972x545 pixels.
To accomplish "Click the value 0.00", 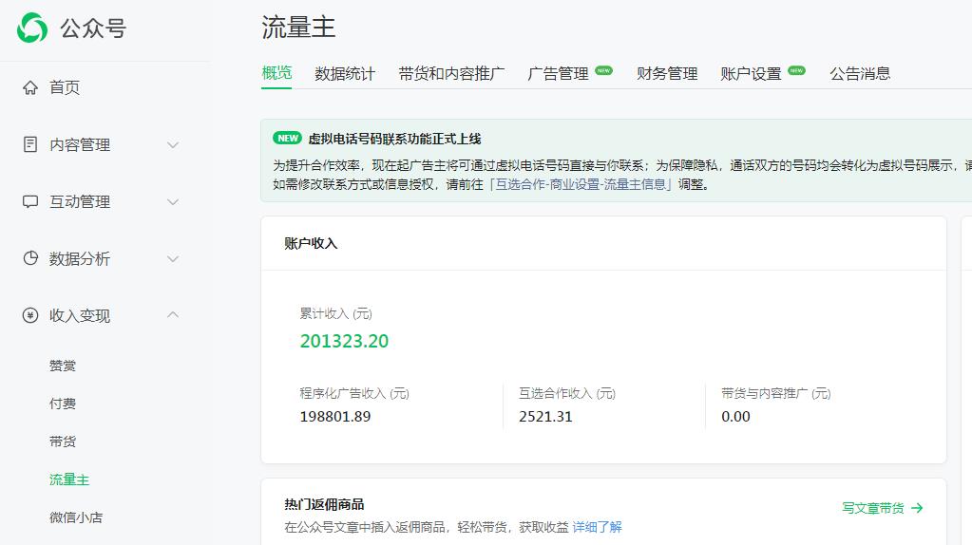I will pyautogui.click(x=735, y=417).
